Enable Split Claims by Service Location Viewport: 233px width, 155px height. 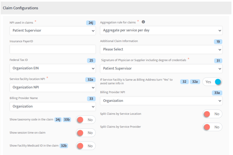pyautogui.click(x=212, y=114)
